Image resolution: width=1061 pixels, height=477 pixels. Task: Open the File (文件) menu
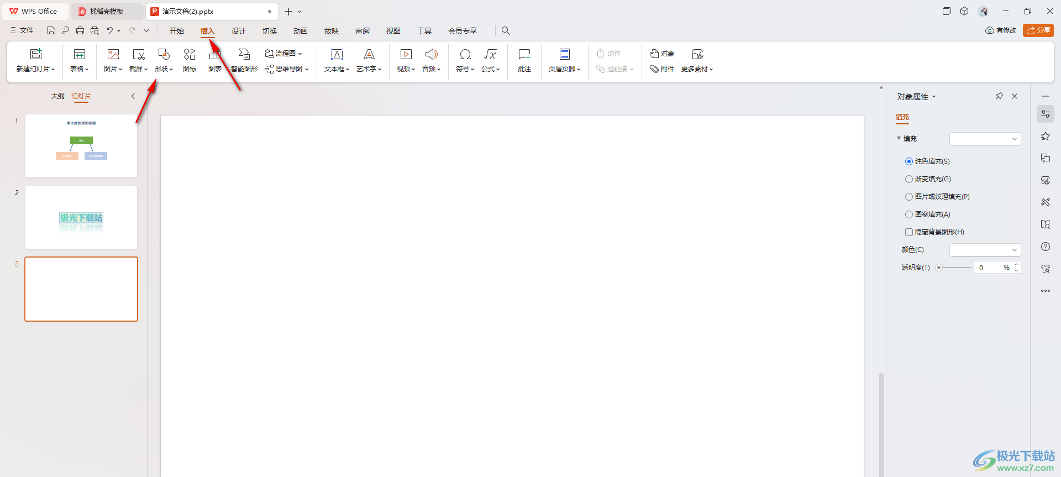tap(22, 30)
